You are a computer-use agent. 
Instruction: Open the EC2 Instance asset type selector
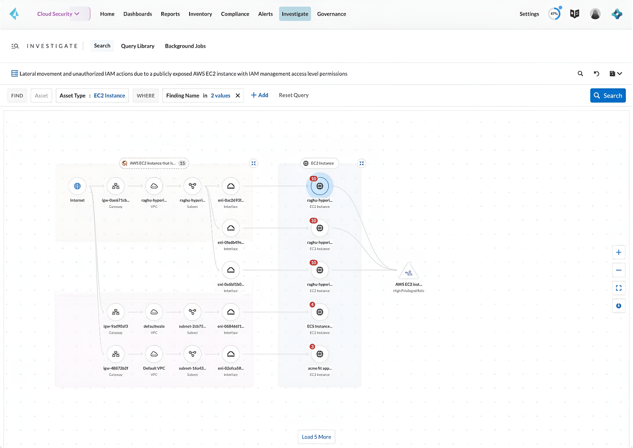(109, 95)
